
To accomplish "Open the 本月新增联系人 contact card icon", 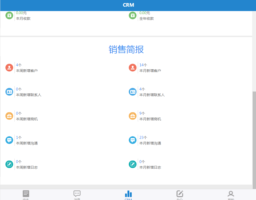I will pyautogui.click(x=133, y=92).
